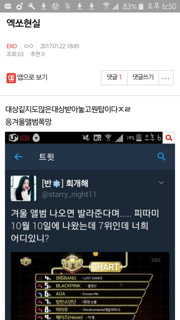Tap the [반] 회개해 display name
Screen dimensions: 180x320
click(65, 184)
